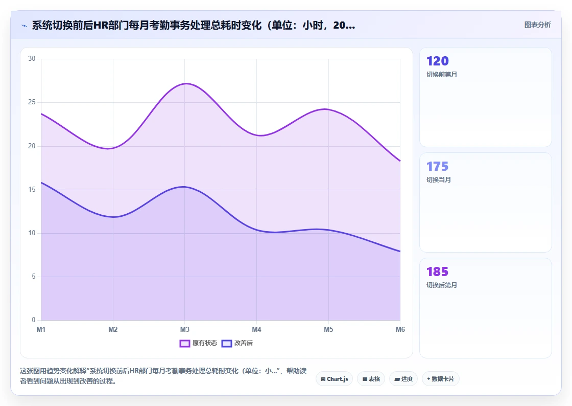The width and height of the screenshot is (572, 406).
Task: Click the M6 axis label
Action: pos(400,330)
